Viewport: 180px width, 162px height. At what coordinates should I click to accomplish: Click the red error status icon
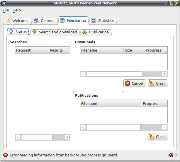(x=5, y=155)
